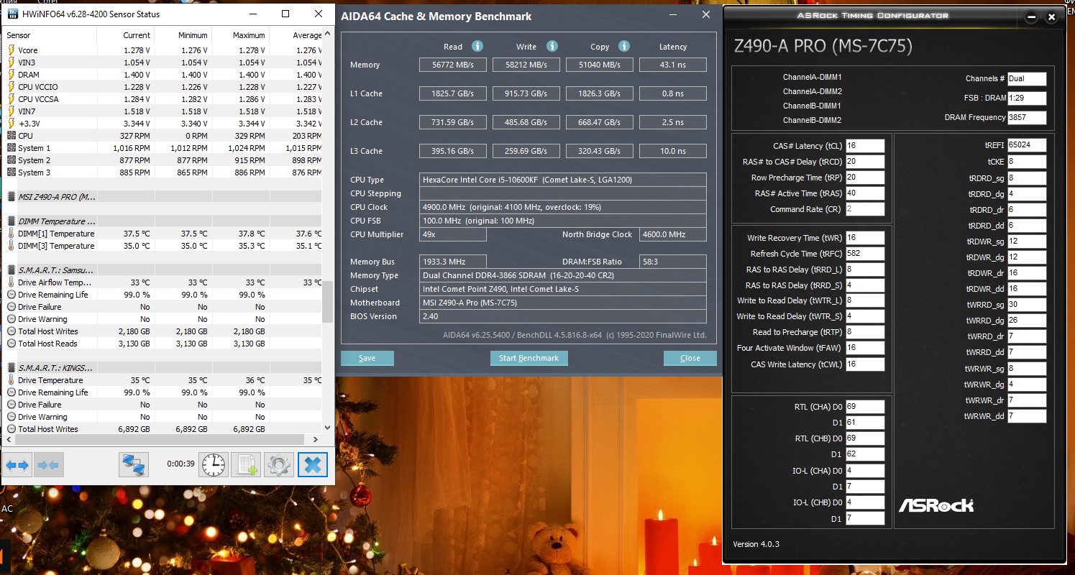Image resolution: width=1075 pixels, height=575 pixels.
Task: Click the L3 Cache Copy value 320.43 GB/s
Action: [x=600, y=151]
